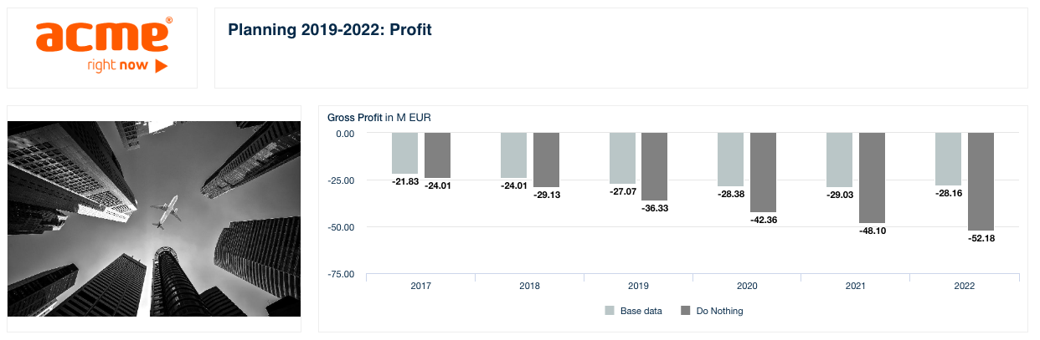This screenshot has width=1040, height=340.
Task: Click the Do Nothing legend color swatch
Action: click(686, 312)
